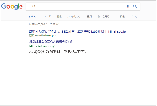Open the 書籍 tab

(89, 16)
